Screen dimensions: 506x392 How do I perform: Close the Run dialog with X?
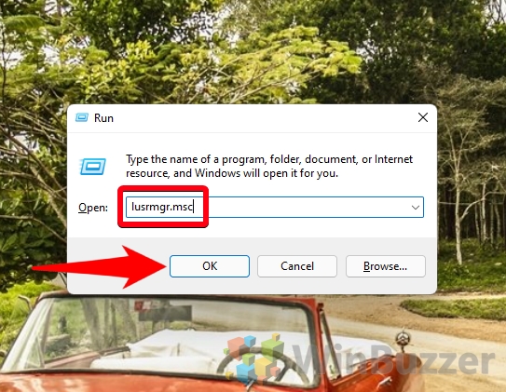[x=423, y=117]
